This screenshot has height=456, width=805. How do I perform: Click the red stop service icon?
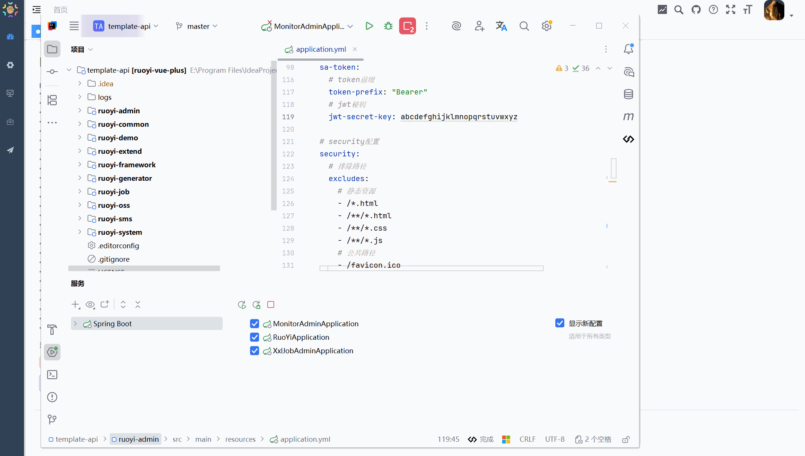click(x=271, y=304)
